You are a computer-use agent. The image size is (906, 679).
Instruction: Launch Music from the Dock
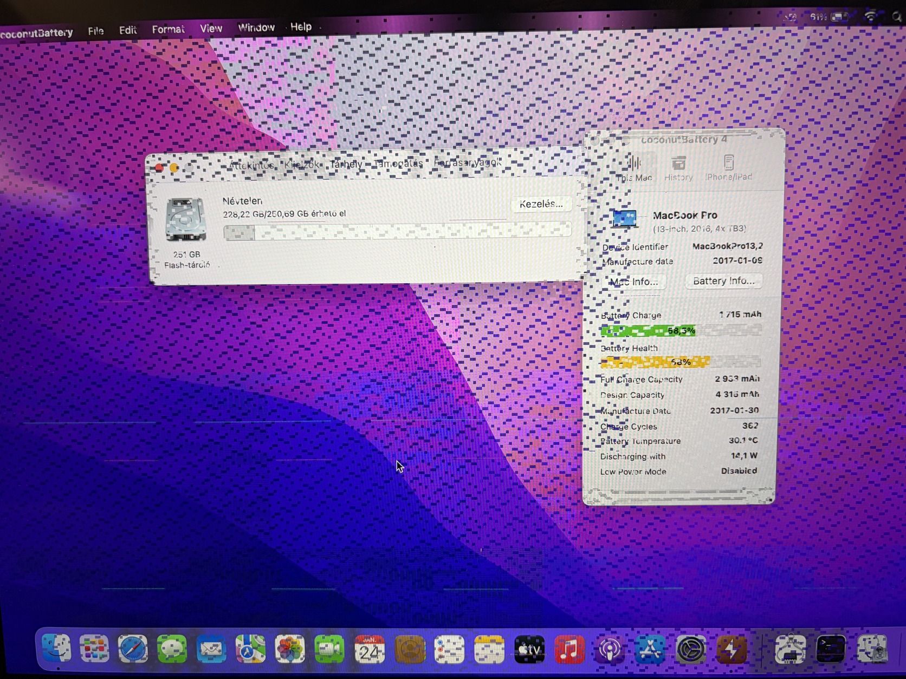(x=570, y=649)
